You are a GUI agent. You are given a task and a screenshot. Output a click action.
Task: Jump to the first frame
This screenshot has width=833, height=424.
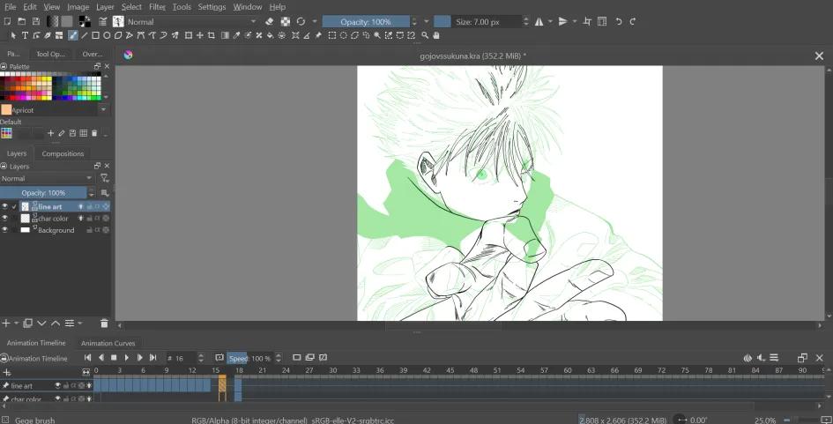(87, 358)
